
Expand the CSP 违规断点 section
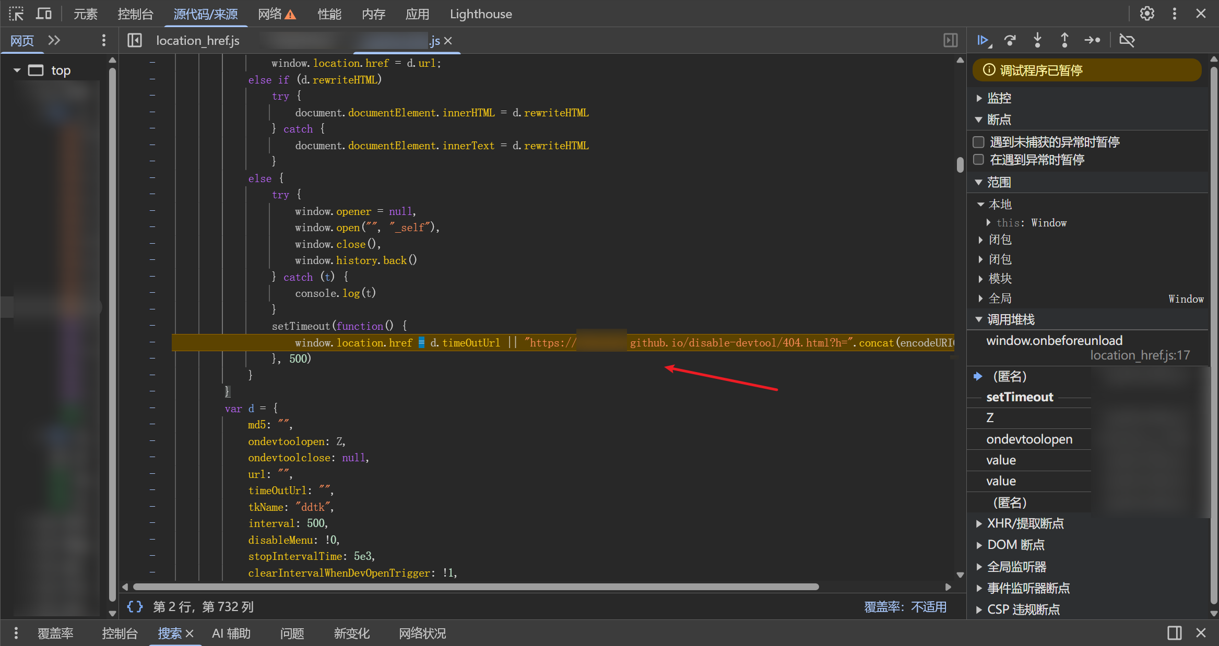[979, 609]
